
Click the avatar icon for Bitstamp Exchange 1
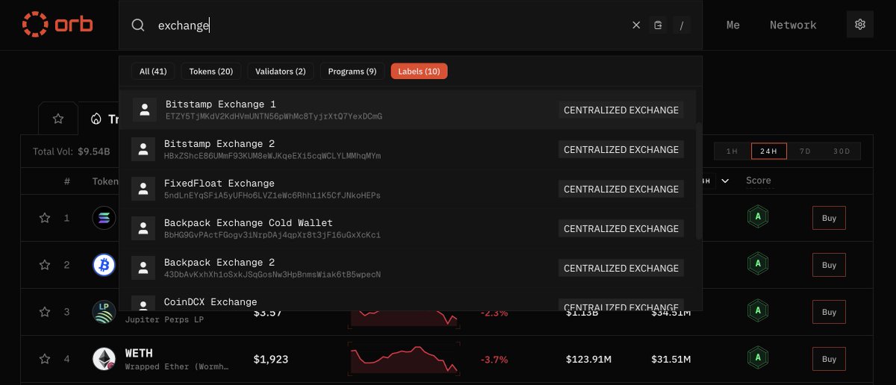coord(145,110)
